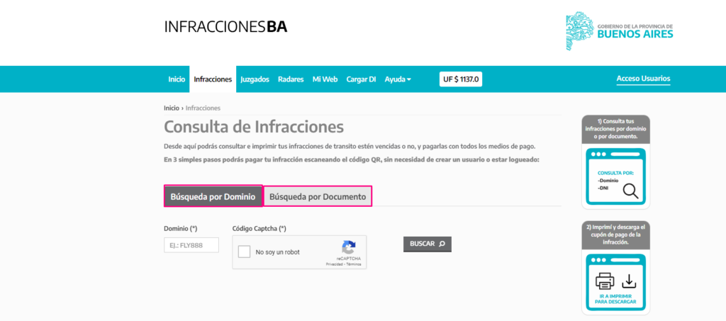This screenshot has height=321, width=726.
Task: Click the BUSCAR search button
Action: point(428,244)
